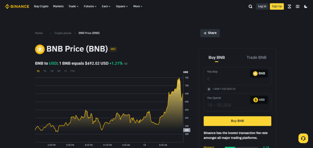Click the 689 price marker on chart axis
This screenshot has width=313, height=148.
[x=187, y=130]
